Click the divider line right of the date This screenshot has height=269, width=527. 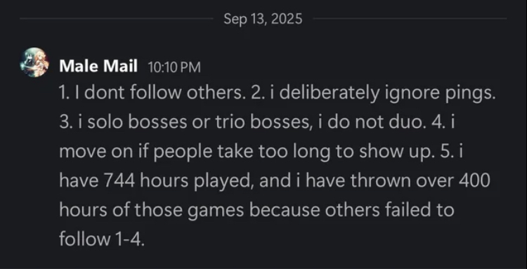(x=410, y=18)
